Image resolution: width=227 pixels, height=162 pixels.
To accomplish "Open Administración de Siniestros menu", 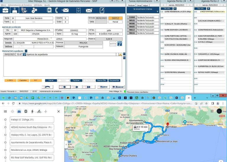I will tap(20, 5).
